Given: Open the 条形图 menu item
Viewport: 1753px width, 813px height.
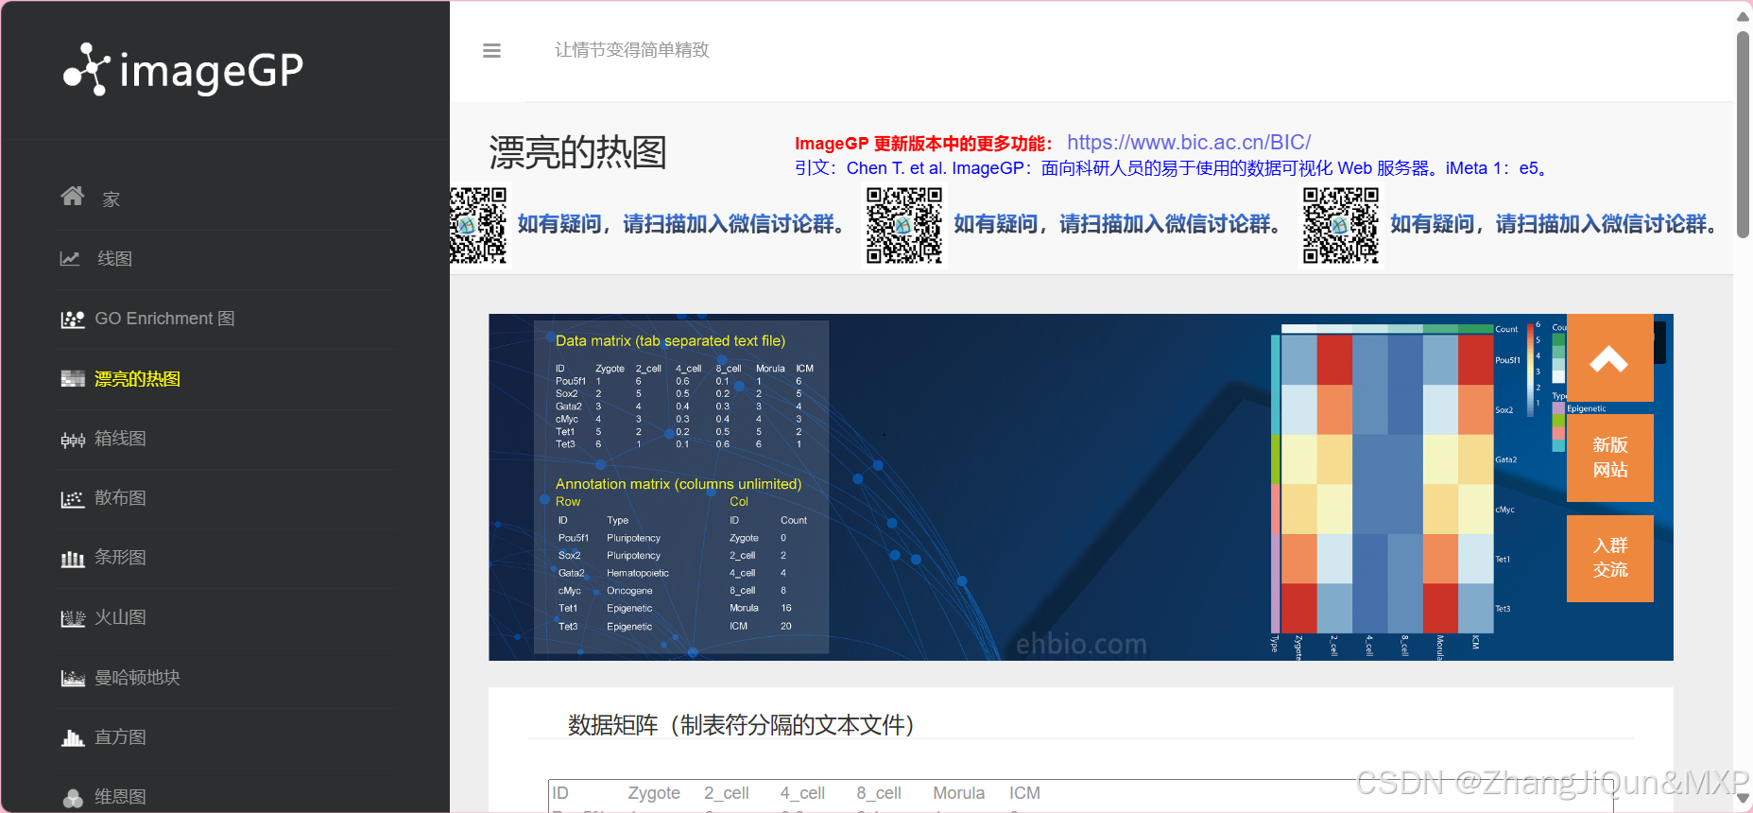Looking at the screenshot, I should tap(120, 558).
